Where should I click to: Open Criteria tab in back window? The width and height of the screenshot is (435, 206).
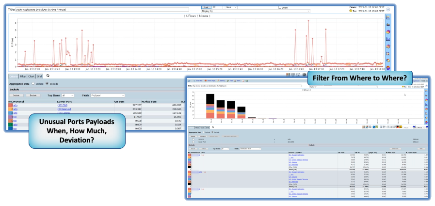click(x=13, y=76)
